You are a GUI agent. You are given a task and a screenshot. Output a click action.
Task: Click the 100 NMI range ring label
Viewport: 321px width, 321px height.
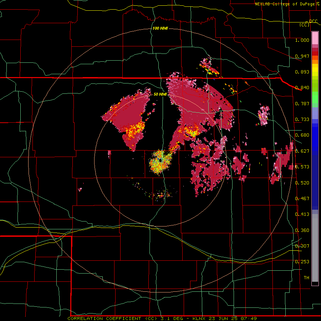160,28
